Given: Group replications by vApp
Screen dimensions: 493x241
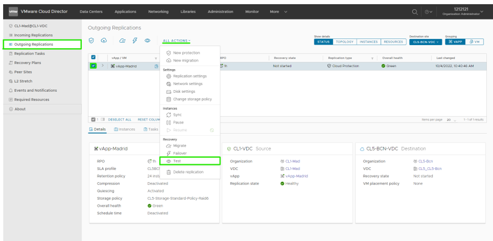Looking at the screenshot, I should coord(455,42).
